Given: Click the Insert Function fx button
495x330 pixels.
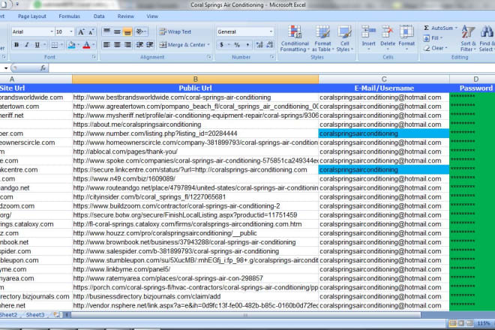Looking at the screenshot, I should pyautogui.click(x=43, y=68).
